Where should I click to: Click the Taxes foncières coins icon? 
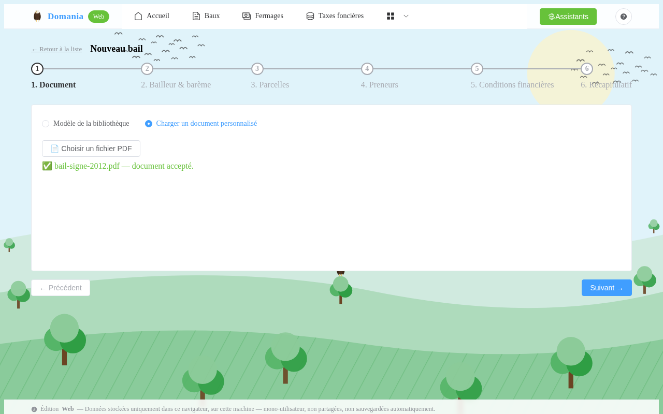[310, 16]
